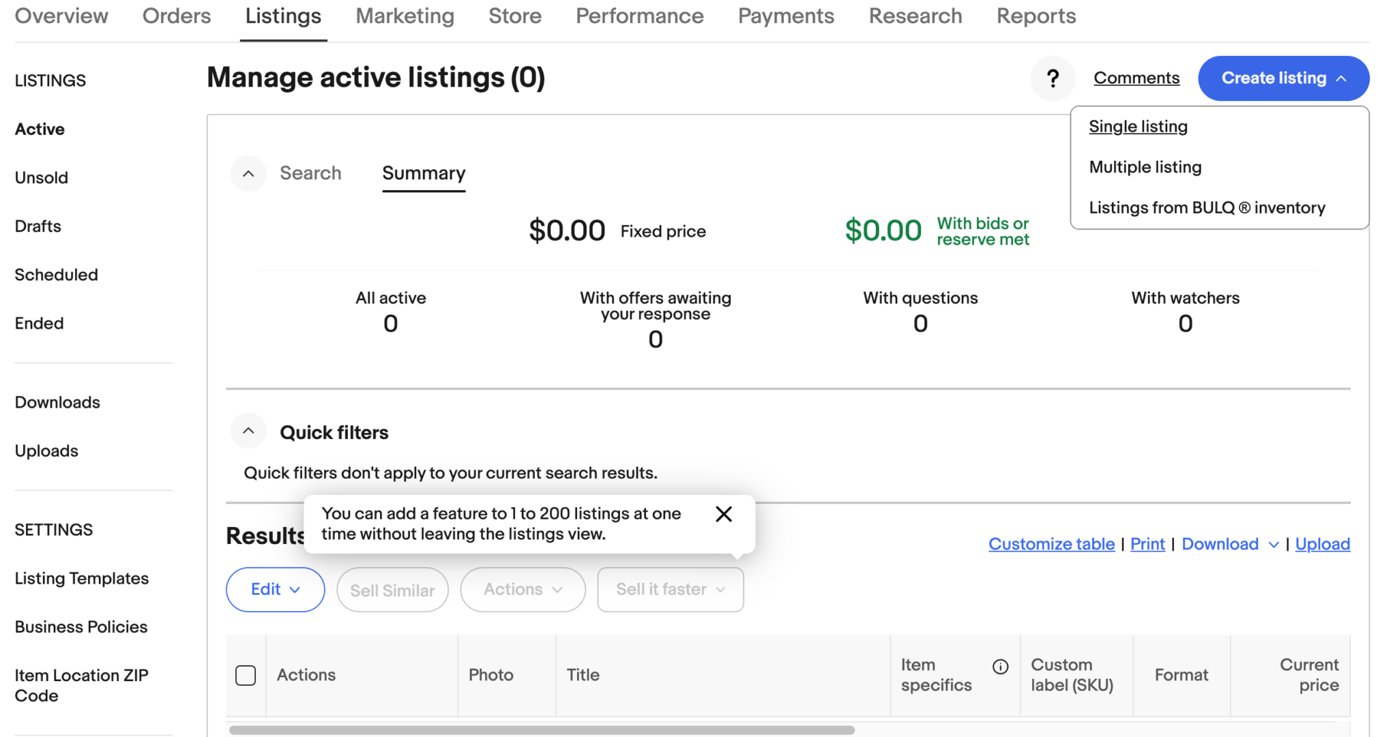
Task: Switch to the Search tab
Action: [310, 173]
